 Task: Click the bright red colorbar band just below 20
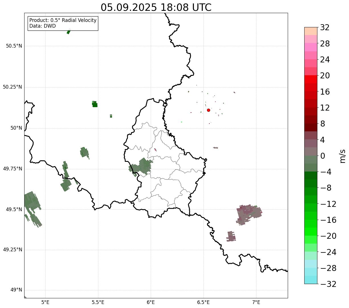(311, 79)
